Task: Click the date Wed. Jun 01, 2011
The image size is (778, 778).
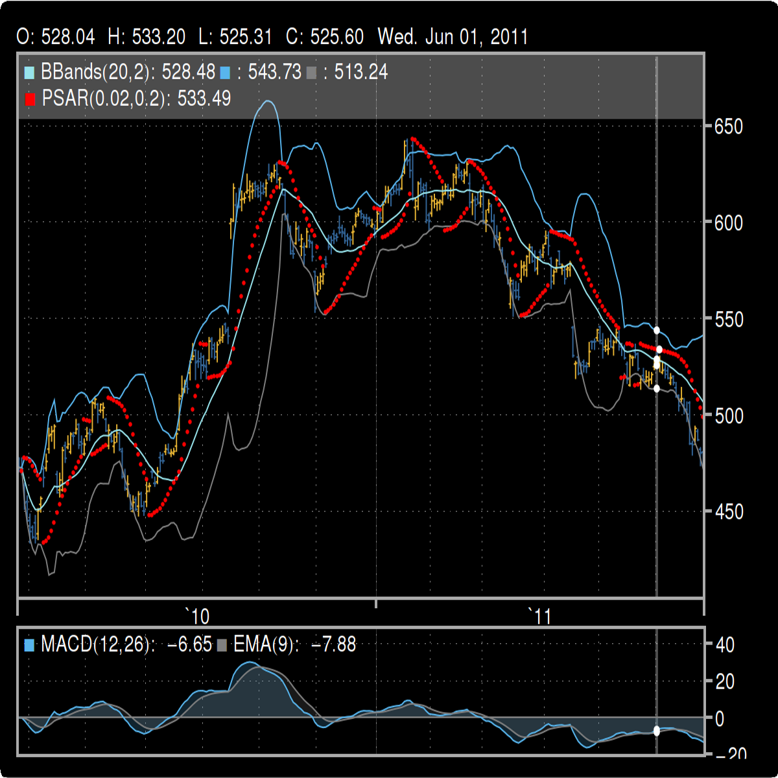Action: click(453, 37)
